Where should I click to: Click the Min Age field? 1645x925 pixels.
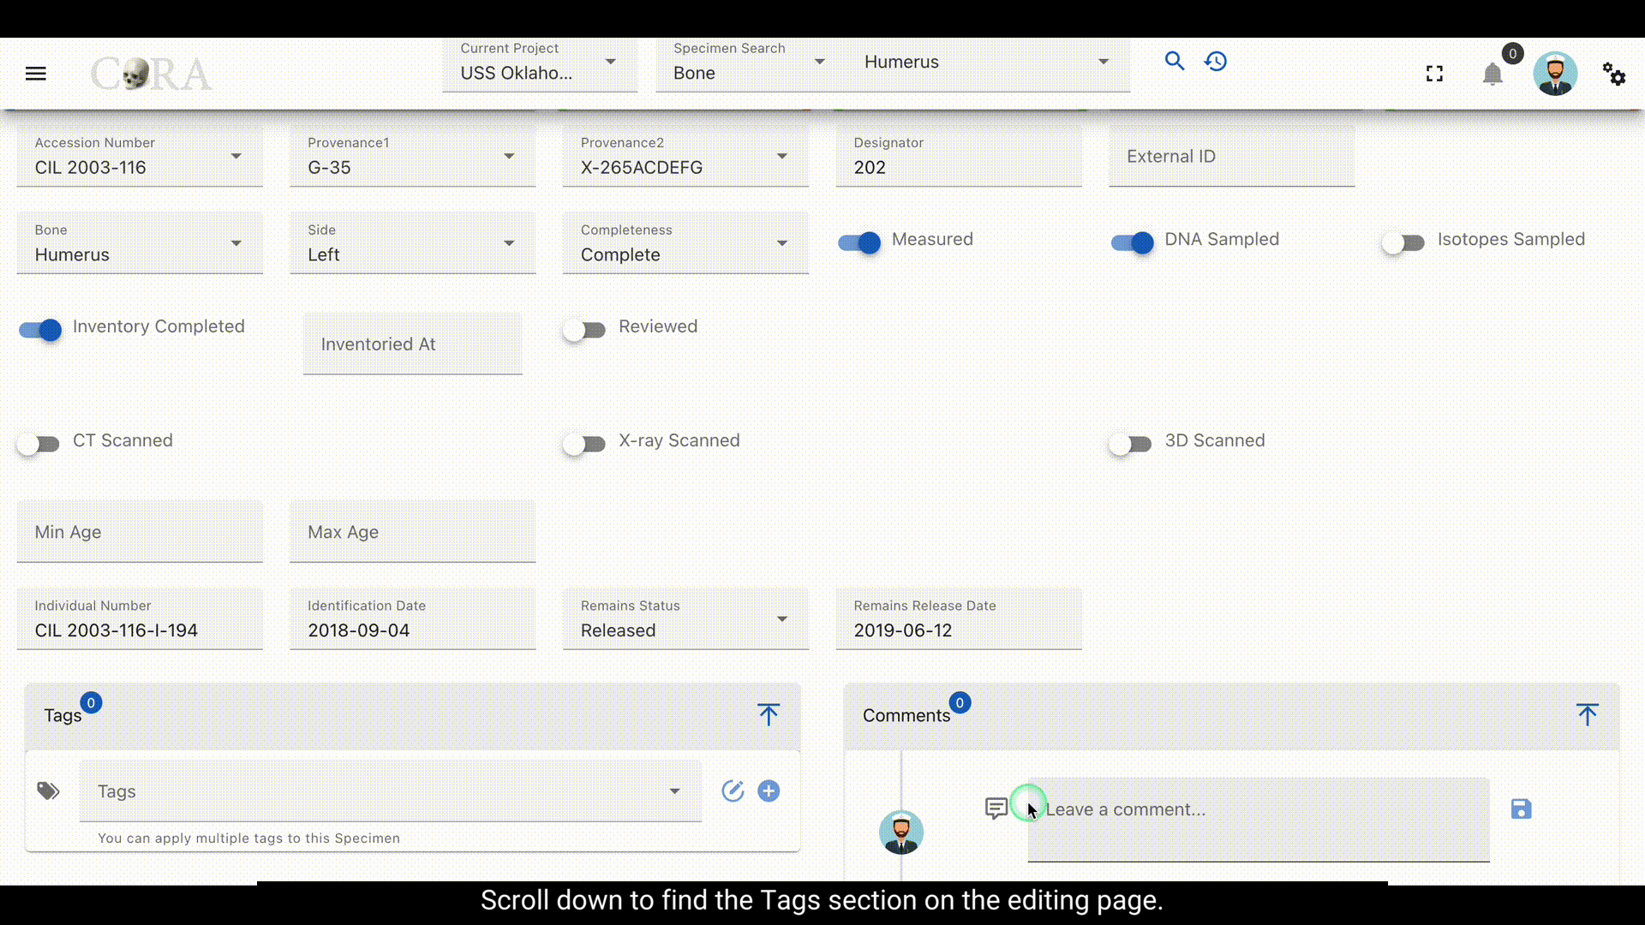tap(140, 532)
